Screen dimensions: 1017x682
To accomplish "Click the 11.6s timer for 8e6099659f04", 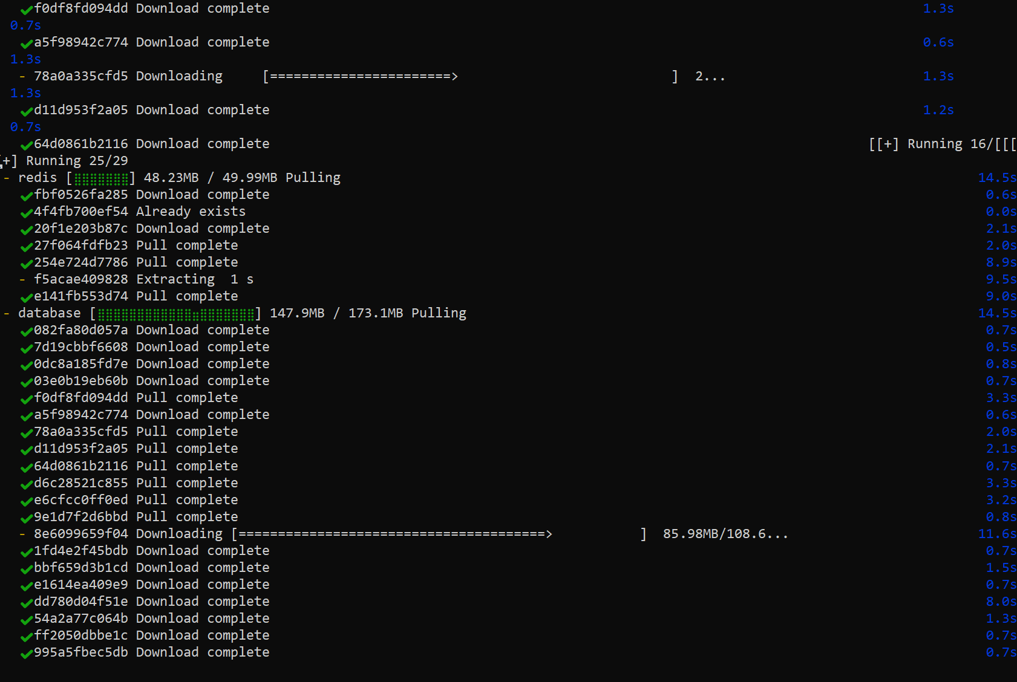I will tap(997, 534).
